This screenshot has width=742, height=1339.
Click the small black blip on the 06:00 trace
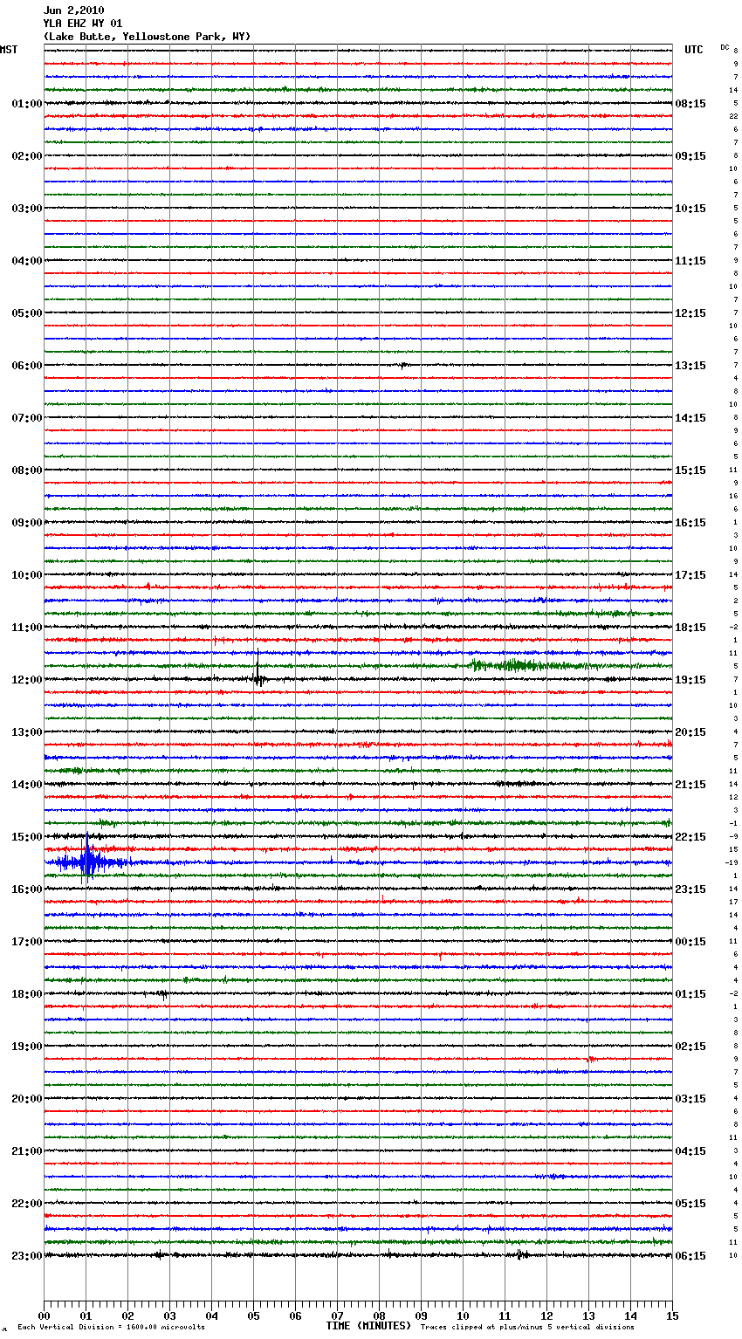(x=402, y=366)
